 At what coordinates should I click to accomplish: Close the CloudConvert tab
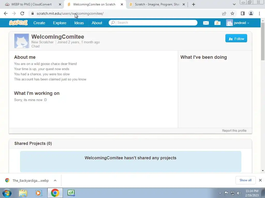coord(60,5)
